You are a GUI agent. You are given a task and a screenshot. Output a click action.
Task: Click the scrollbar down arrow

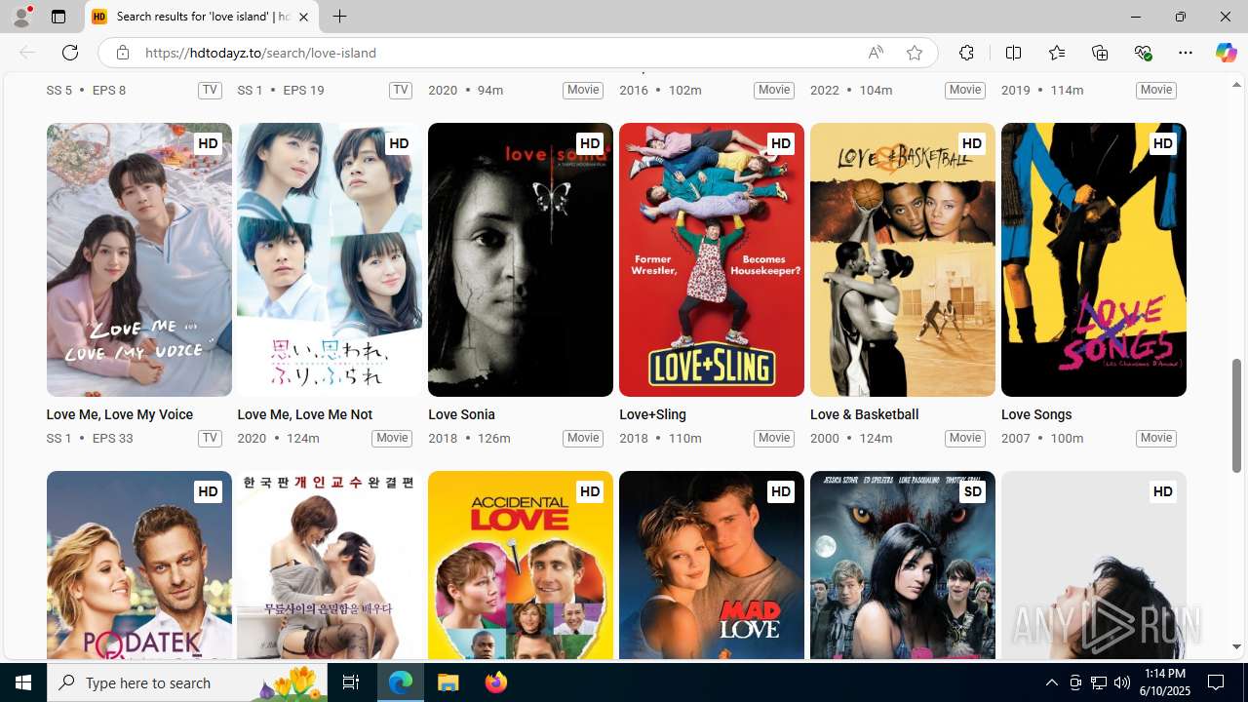1236,646
